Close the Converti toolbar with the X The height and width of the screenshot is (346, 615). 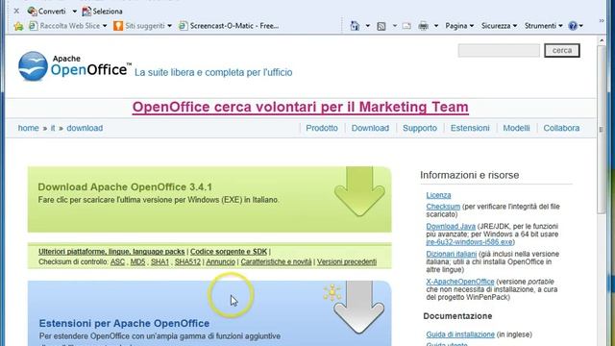(x=16, y=11)
